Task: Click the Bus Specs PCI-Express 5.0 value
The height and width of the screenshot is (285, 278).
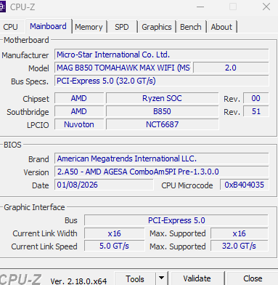Action: point(162,81)
